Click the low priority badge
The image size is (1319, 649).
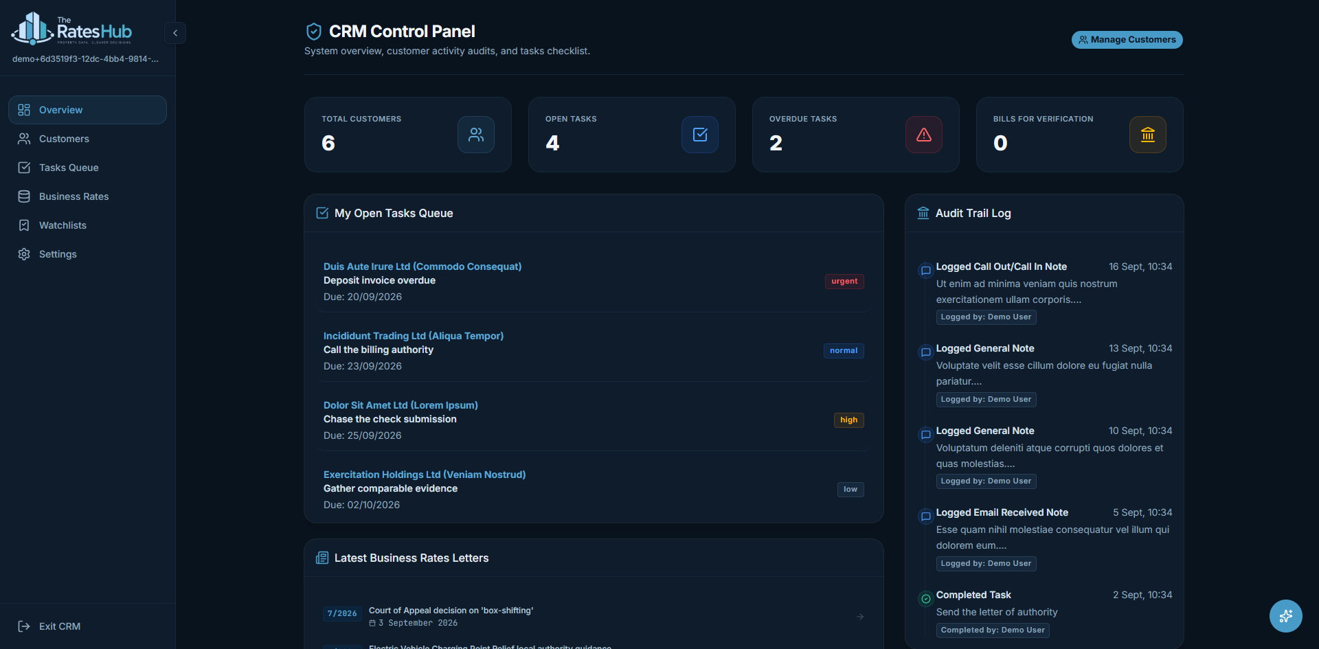tap(850, 490)
